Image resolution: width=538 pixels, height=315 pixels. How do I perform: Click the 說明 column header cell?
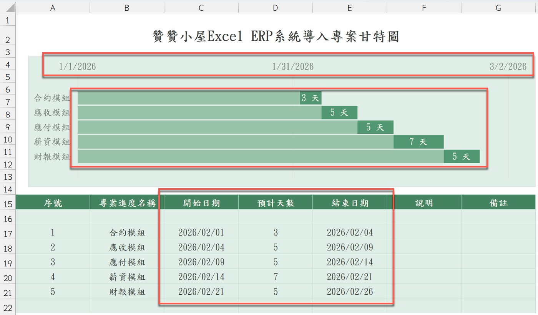(423, 202)
